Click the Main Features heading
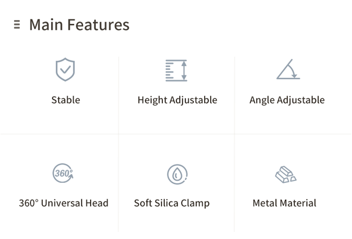This screenshot has width=352, height=239. tap(79, 25)
